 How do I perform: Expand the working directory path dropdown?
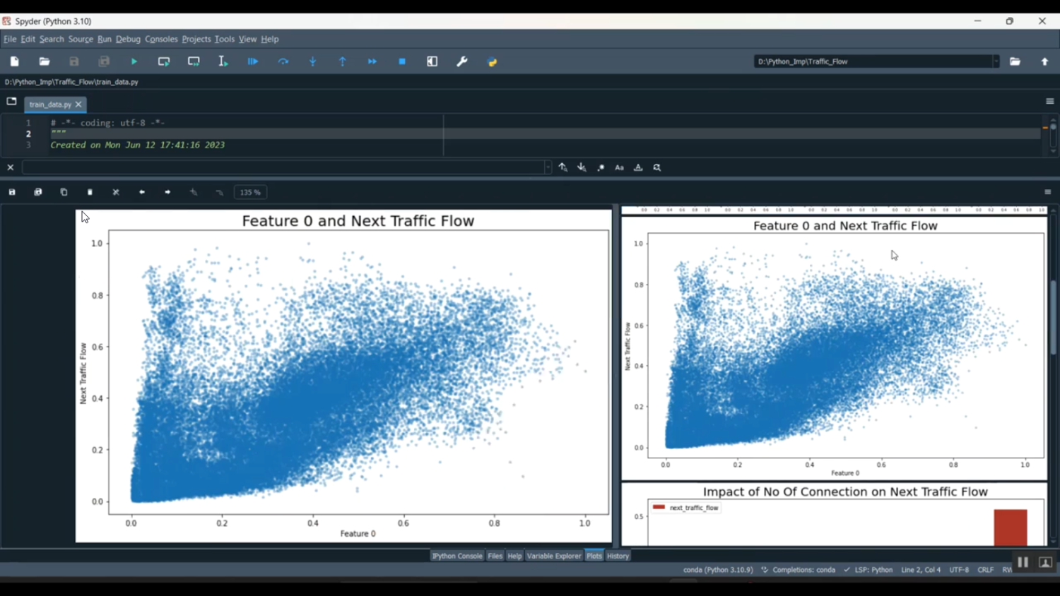coord(996,62)
